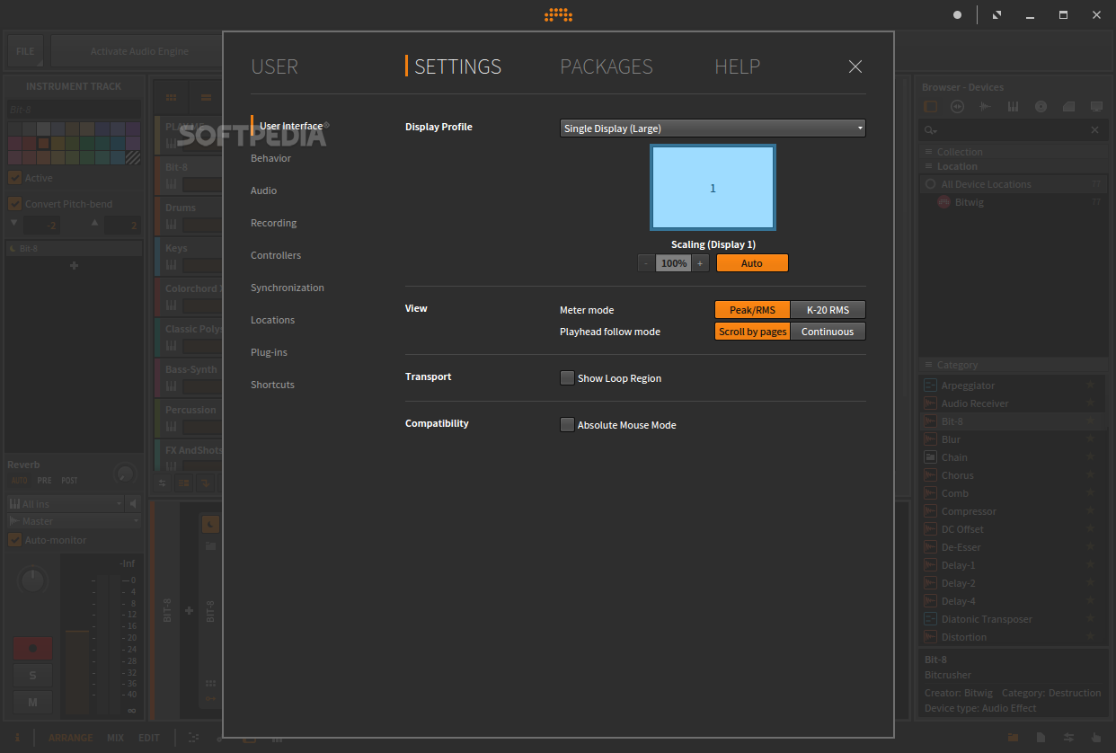Switch to the USER tab
The image size is (1116, 753).
tap(274, 66)
